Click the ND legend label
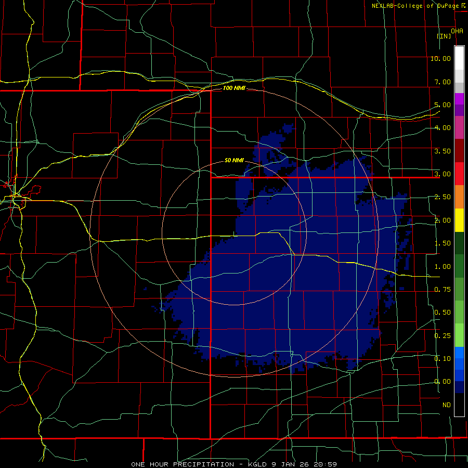 click(x=447, y=405)
